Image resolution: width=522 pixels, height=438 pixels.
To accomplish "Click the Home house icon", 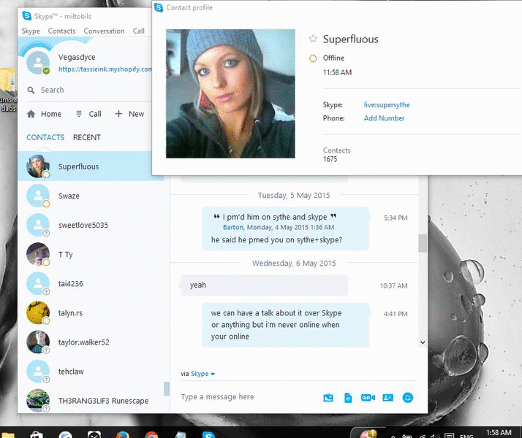I will tap(31, 114).
